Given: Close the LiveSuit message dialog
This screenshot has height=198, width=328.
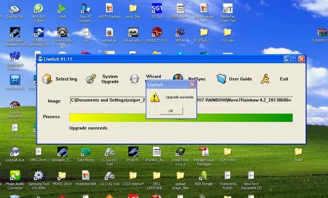Looking at the screenshot, I should (x=192, y=84).
